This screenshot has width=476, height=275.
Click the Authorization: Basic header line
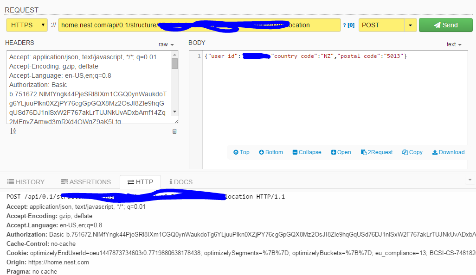(38, 85)
